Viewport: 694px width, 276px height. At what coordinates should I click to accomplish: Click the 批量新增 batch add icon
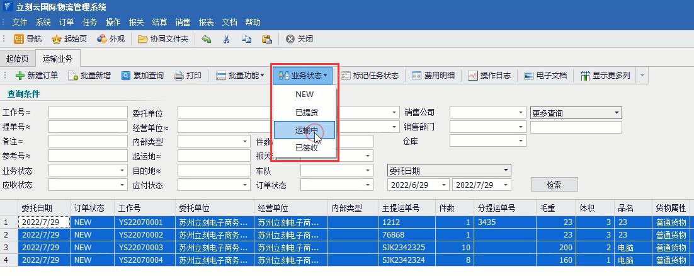73,76
